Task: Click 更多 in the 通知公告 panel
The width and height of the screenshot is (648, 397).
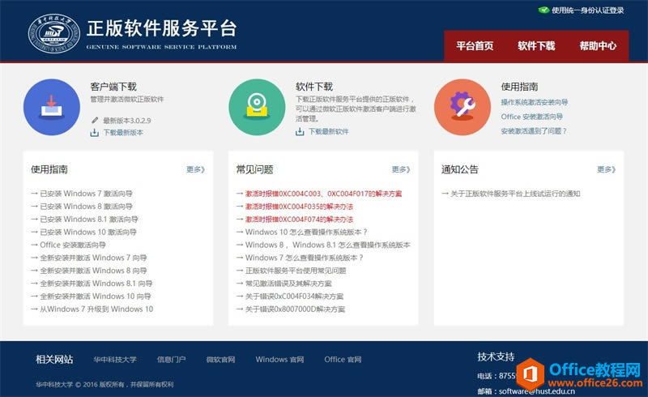Action: [606, 169]
